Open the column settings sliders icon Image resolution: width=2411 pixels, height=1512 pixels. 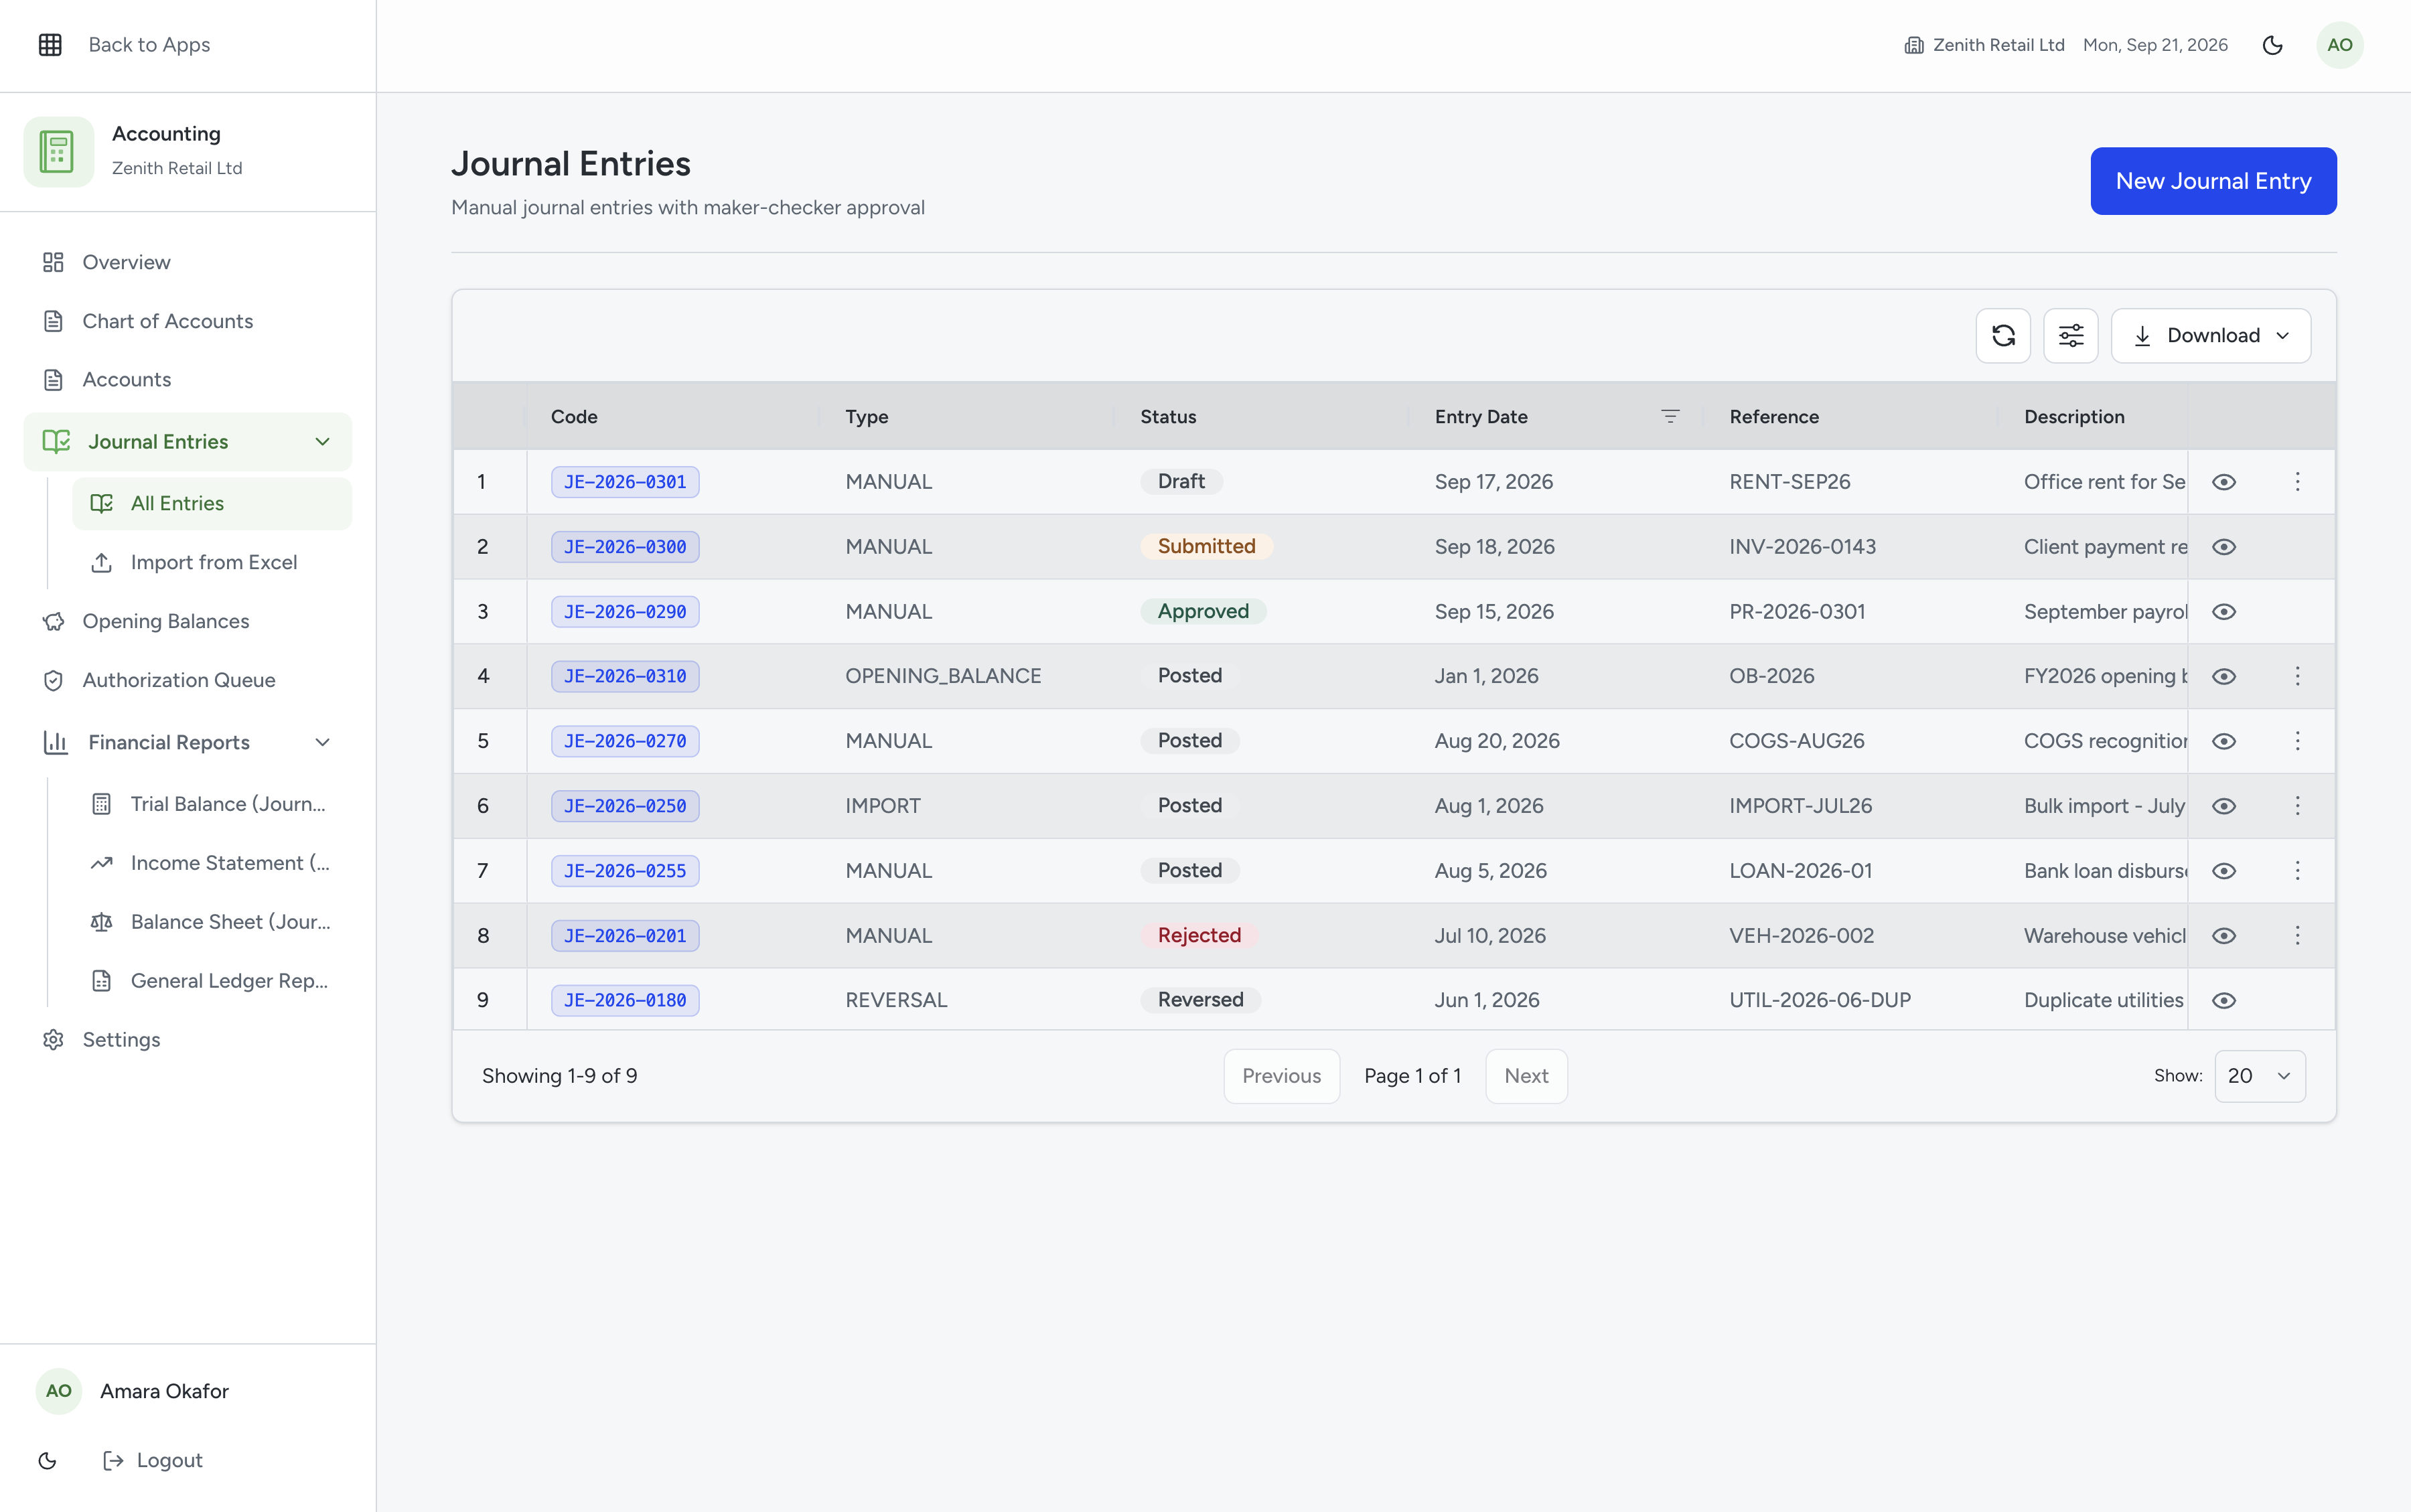click(2071, 335)
